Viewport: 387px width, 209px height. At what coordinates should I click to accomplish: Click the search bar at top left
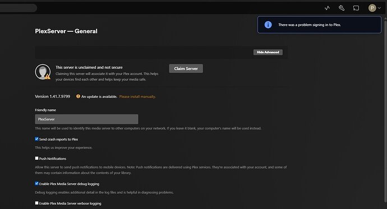[x=19, y=8]
